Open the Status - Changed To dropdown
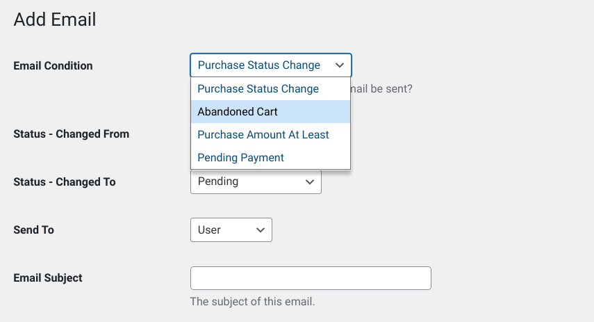This screenshot has height=322, width=594. [256, 182]
